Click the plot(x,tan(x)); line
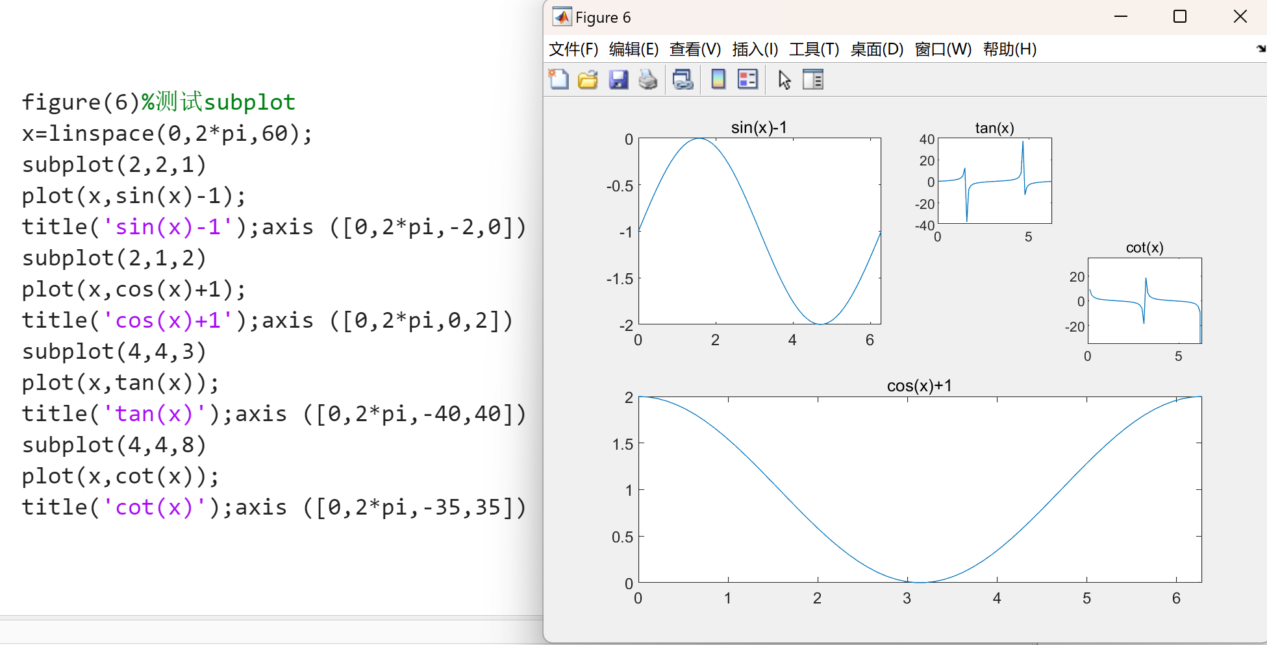This screenshot has height=645, width=1267. coord(121,383)
